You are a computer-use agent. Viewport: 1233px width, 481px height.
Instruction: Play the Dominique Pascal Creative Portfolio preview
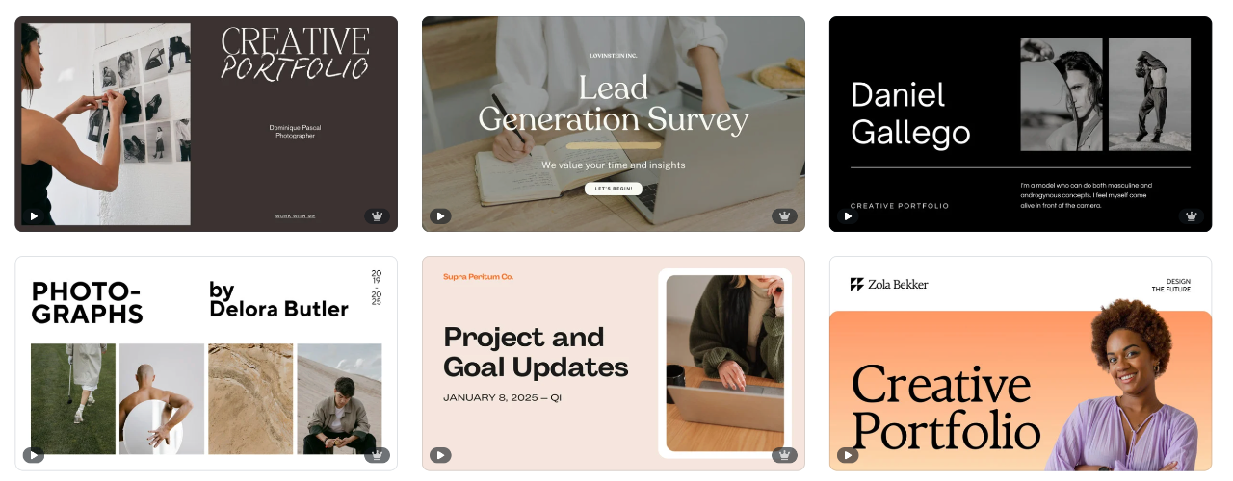pyautogui.click(x=34, y=216)
